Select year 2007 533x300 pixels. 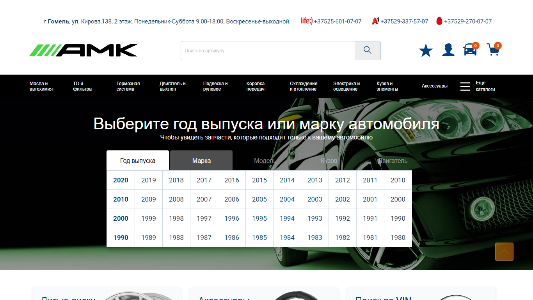[x=204, y=199]
